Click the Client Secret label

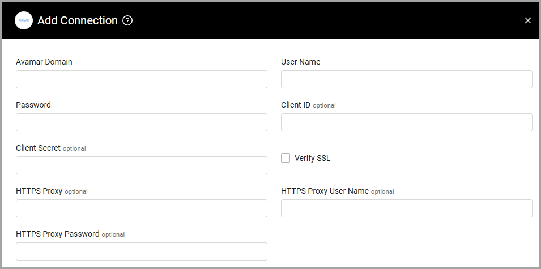(39, 148)
